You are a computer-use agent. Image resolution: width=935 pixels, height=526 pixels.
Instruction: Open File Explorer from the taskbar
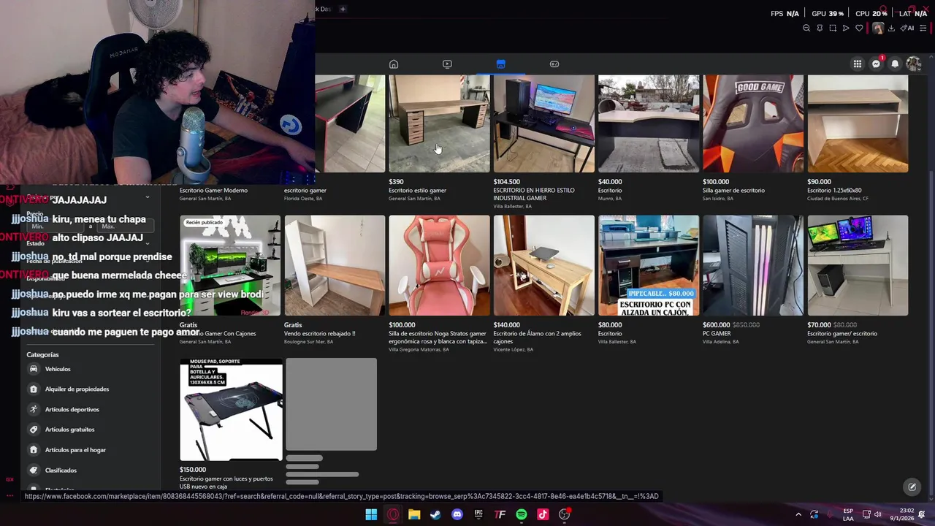click(414, 514)
